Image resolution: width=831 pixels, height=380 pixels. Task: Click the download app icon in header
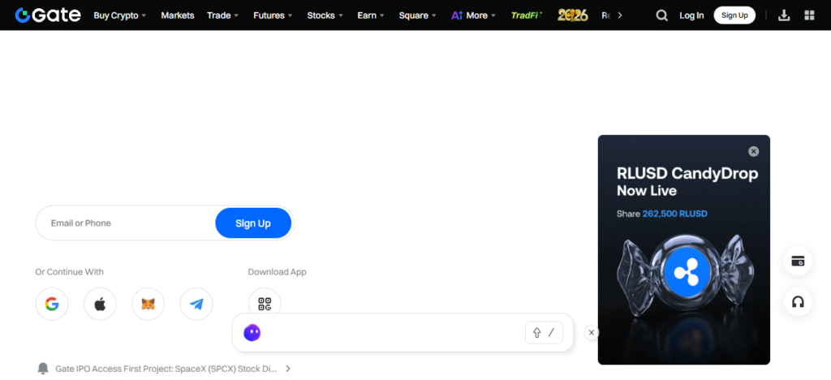coord(784,15)
